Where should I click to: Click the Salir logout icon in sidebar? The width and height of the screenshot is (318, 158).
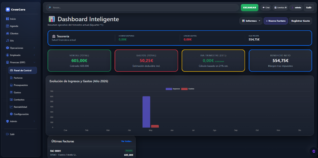(7, 134)
